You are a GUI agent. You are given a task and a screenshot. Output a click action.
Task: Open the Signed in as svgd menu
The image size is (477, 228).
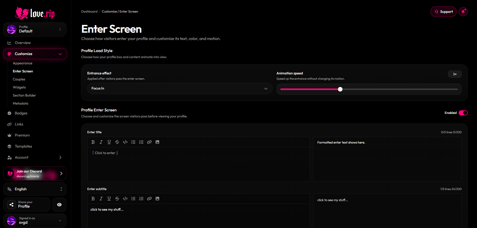(35, 221)
